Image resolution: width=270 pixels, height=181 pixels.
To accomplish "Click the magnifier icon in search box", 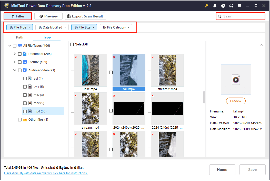I will coord(219,16).
